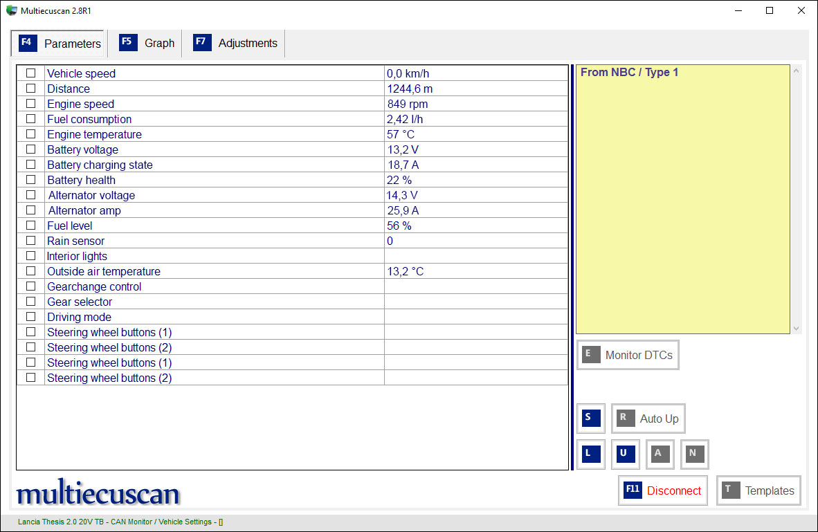The width and height of the screenshot is (818, 532).
Task: Click the L shortcut icon button
Action: point(591,454)
